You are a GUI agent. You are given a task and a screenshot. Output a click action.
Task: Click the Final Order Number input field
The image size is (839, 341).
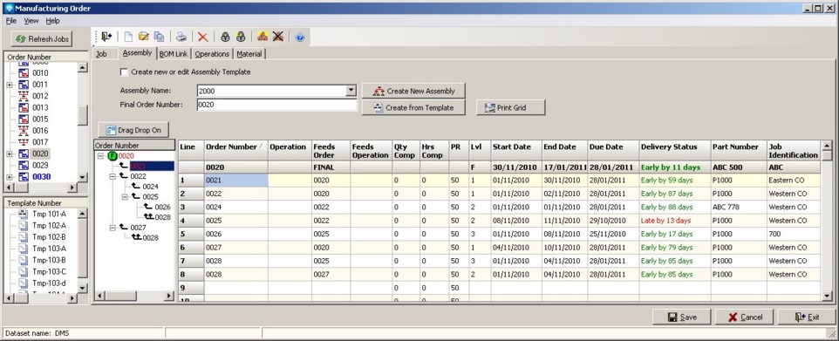[x=276, y=105]
